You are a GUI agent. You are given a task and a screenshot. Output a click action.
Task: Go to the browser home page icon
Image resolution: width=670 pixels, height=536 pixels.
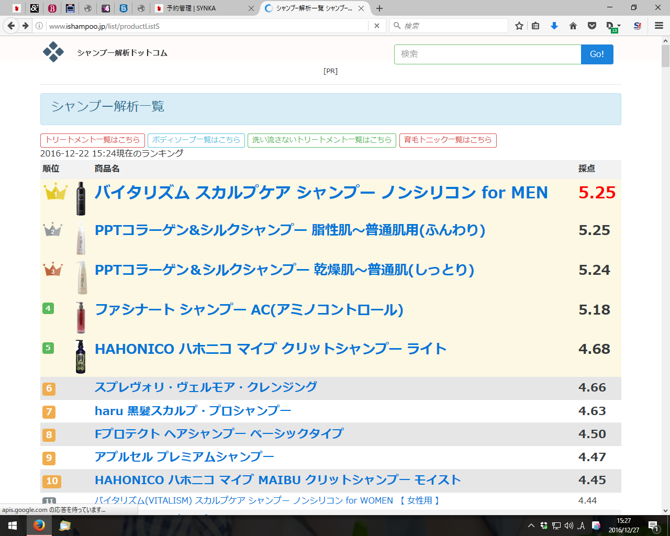573,26
